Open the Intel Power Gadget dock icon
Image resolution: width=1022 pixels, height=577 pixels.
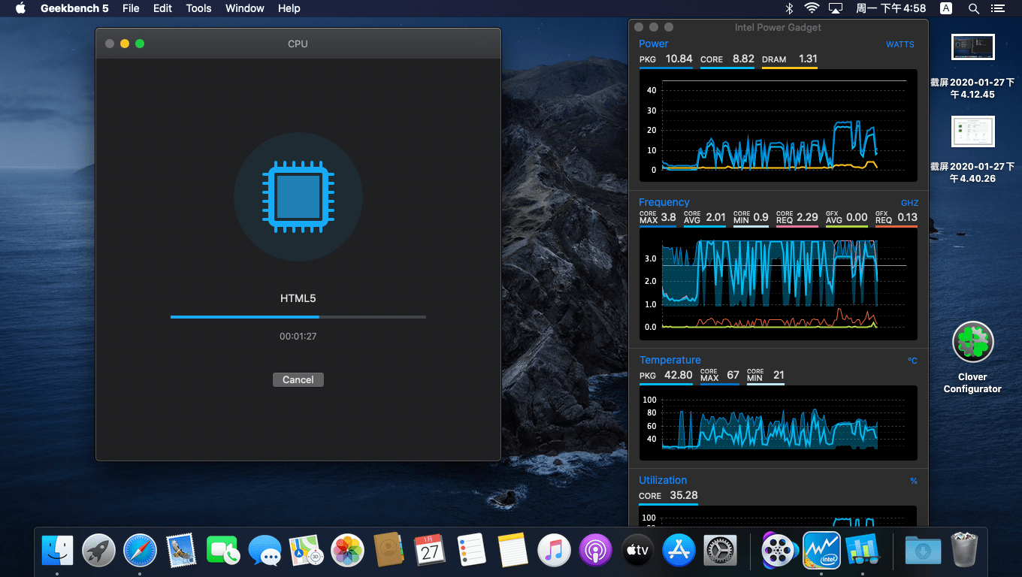821,551
